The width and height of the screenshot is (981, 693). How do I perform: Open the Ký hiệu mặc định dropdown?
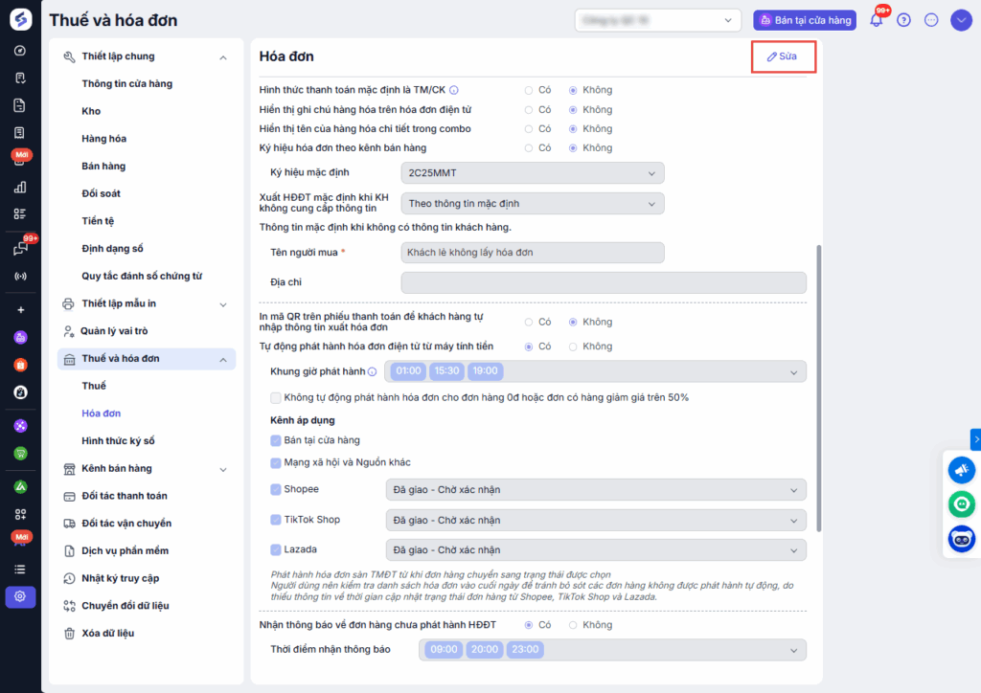pyautogui.click(x=533, y=173)
